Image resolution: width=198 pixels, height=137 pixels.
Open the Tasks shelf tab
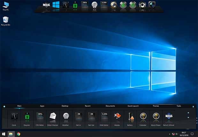tap(179, 106)
